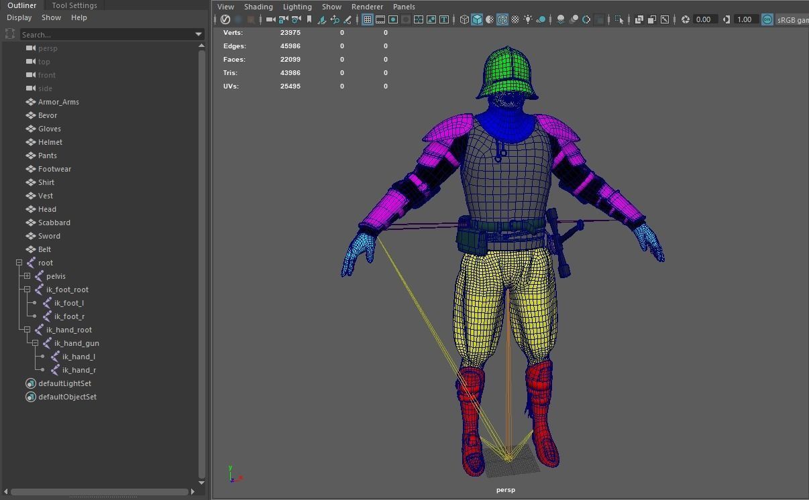809x500 pixels.
Task: Click the Gate Mask icon
Action: pyautogui.click(x=405, y=19)
